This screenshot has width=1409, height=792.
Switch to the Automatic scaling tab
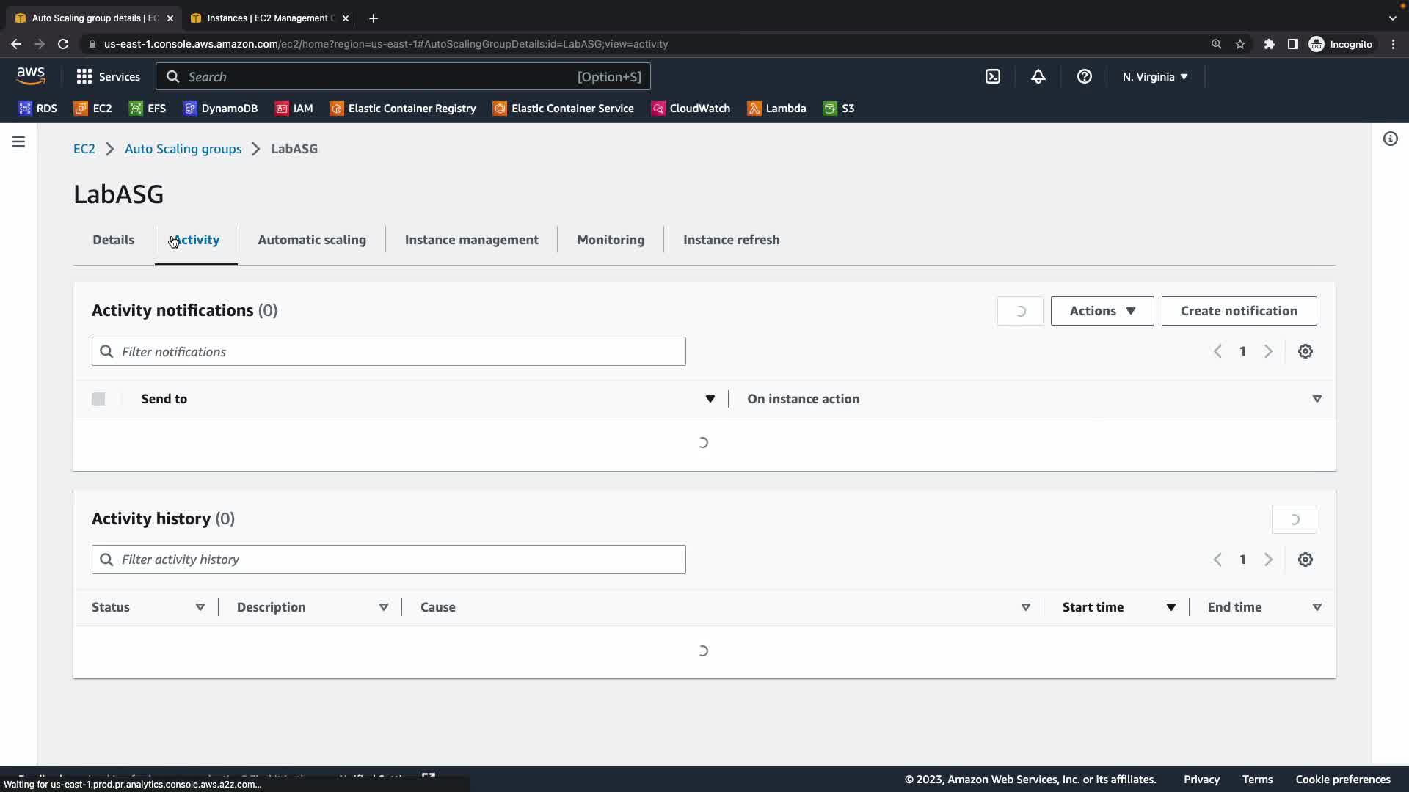[311, 240]
